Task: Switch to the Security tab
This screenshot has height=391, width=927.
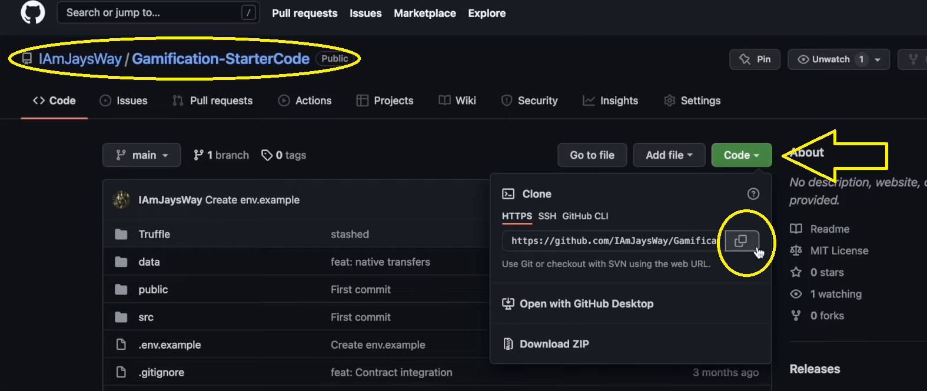Action: (529, 101)
